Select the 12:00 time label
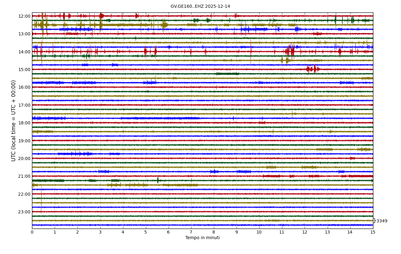The image size is (401, 254). (24, 16)
